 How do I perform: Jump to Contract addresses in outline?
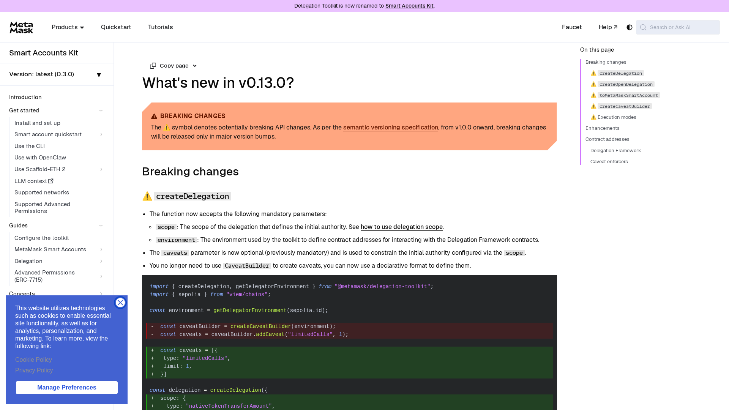pos(607,139)
